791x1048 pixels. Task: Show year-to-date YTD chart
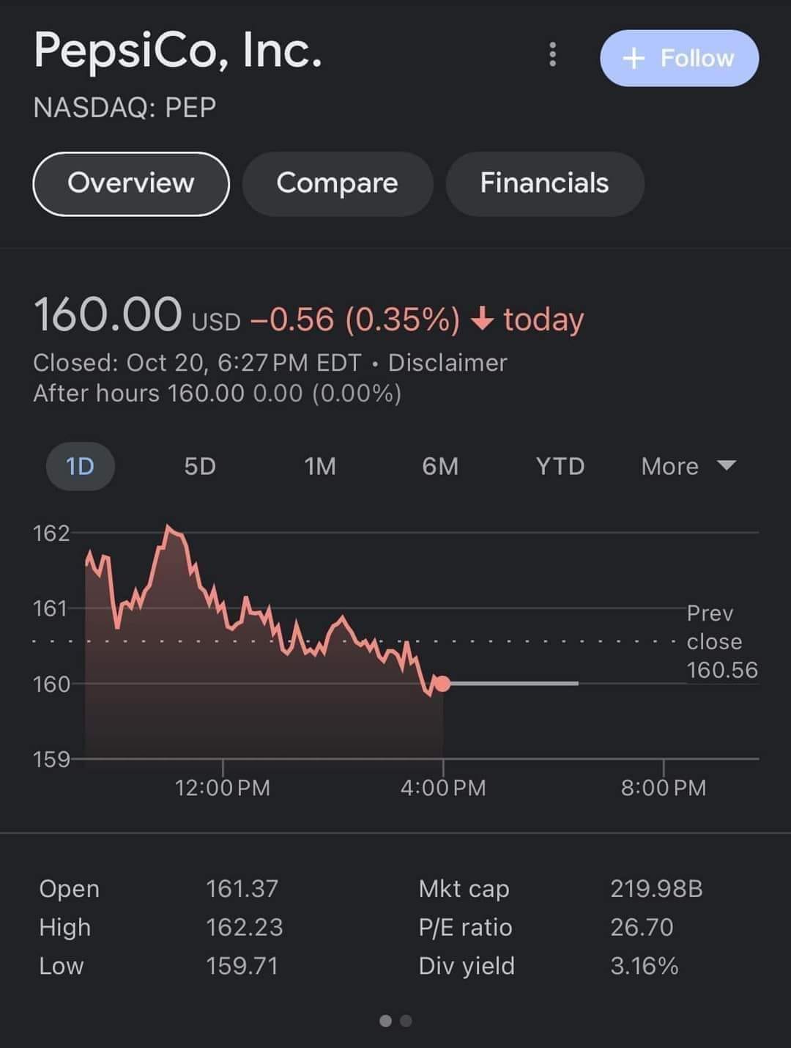560,466
